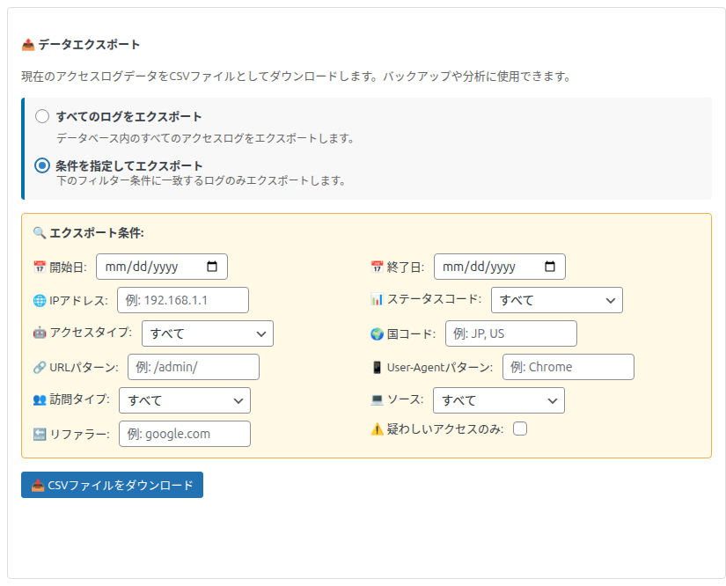This screenshot has width=726, height=586.
Task: Click the people icon beside 訪問タイプ
Action: tap(40, 399)
